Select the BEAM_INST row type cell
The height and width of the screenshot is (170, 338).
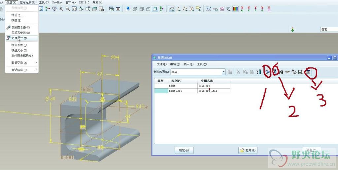click(x=160, y=90)
